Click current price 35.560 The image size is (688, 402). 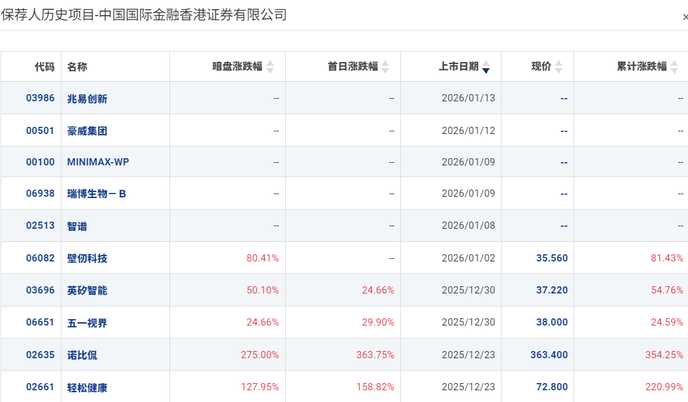pos(552,258)
